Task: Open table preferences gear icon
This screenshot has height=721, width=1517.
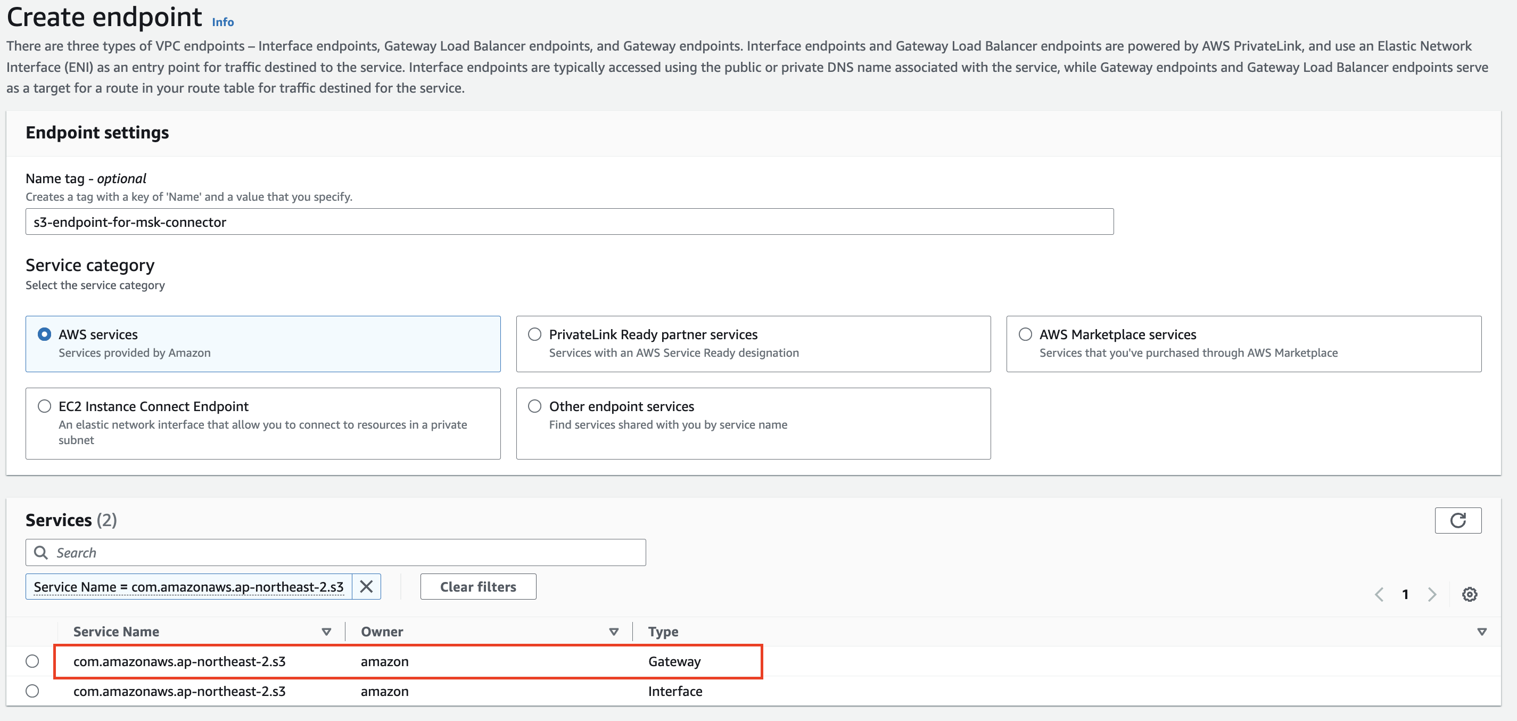Action: click(x=1469, y=594)
